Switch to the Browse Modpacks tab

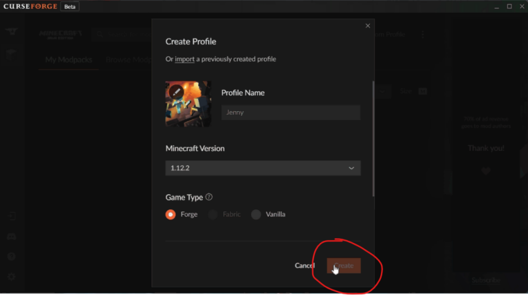(129, 60)
